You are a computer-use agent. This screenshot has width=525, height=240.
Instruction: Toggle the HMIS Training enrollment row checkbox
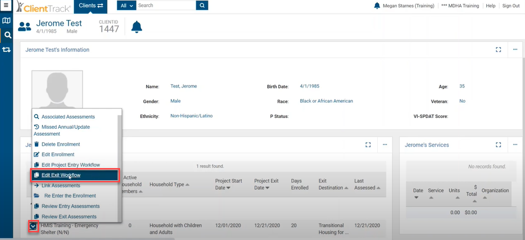coord(33,227)
